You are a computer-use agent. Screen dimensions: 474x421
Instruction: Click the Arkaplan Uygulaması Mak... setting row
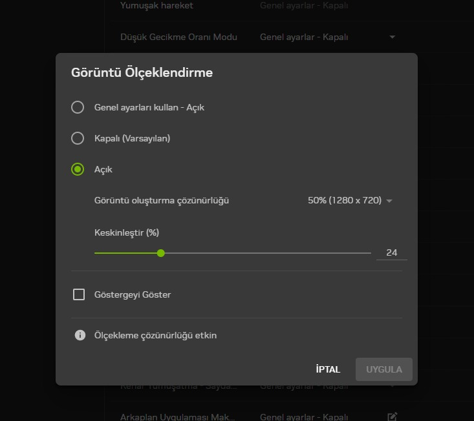(259, 416)
